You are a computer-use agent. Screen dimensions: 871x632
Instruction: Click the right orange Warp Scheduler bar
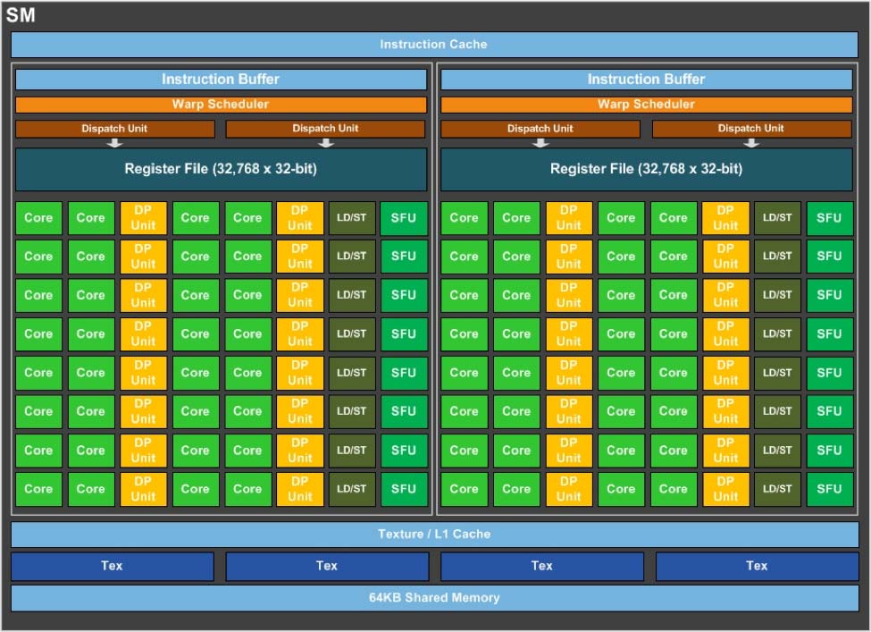coord(646,105)
